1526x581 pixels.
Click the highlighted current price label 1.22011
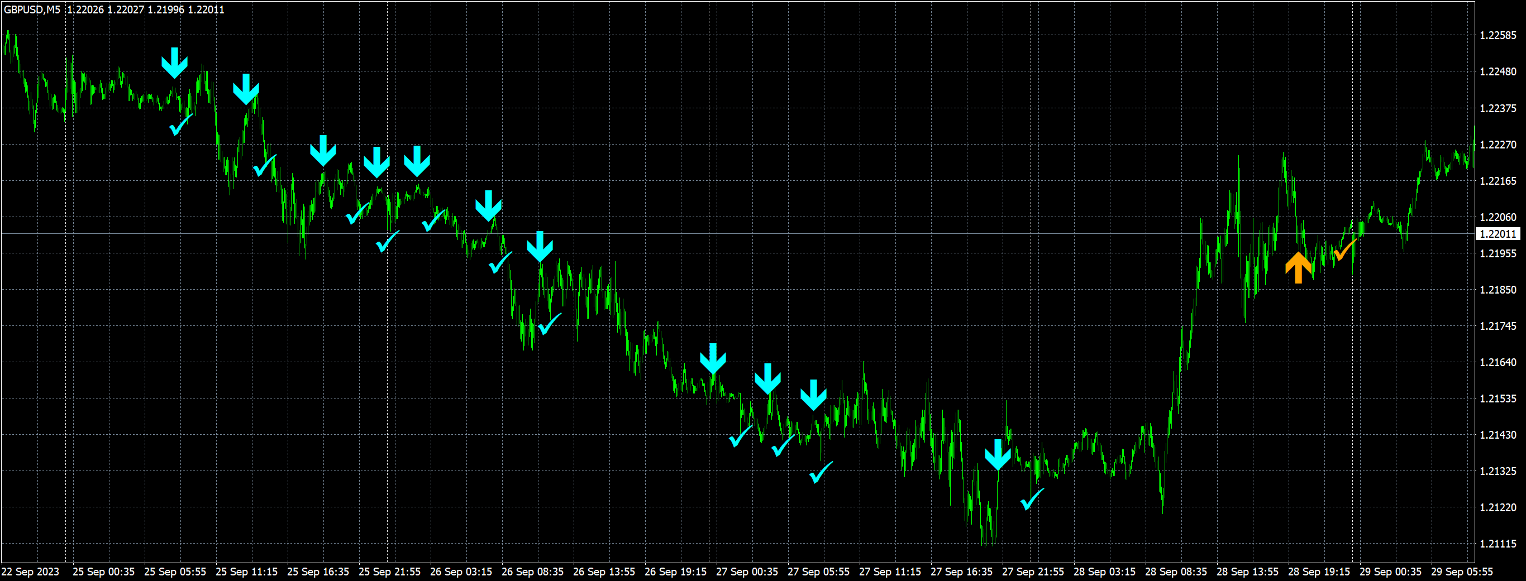(x=1498, y=234)
